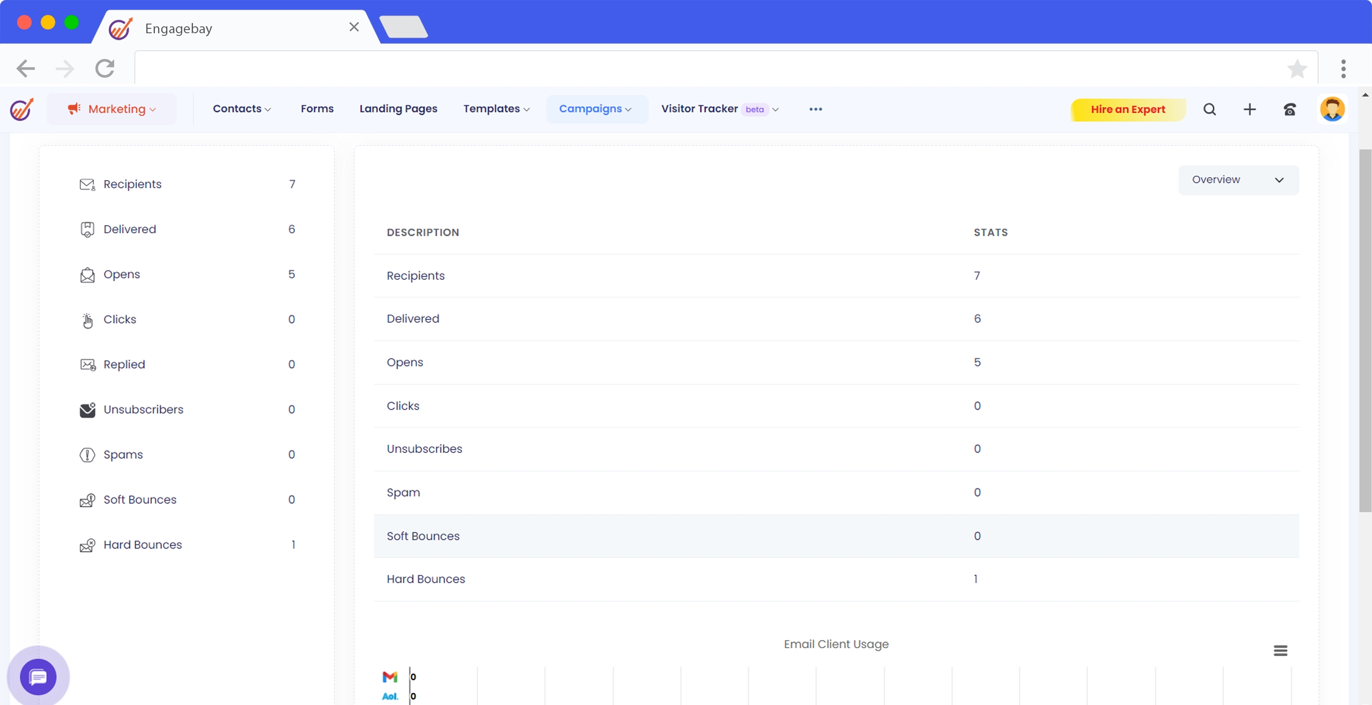Viewport: 1372px width, 705px height.
Task: Select the Opens label in left sidebar
Action: point(122,274)
